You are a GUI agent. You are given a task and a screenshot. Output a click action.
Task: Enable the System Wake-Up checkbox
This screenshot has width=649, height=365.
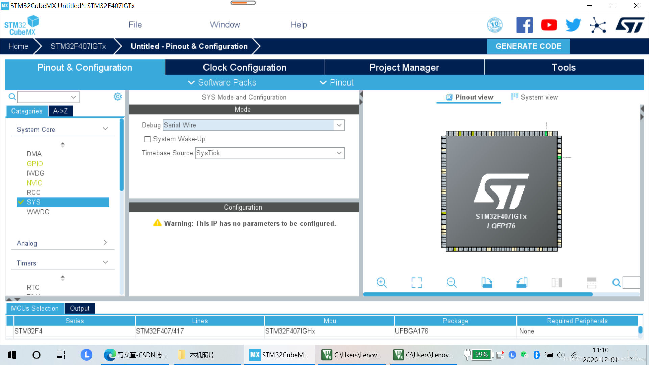coord(147,139)
